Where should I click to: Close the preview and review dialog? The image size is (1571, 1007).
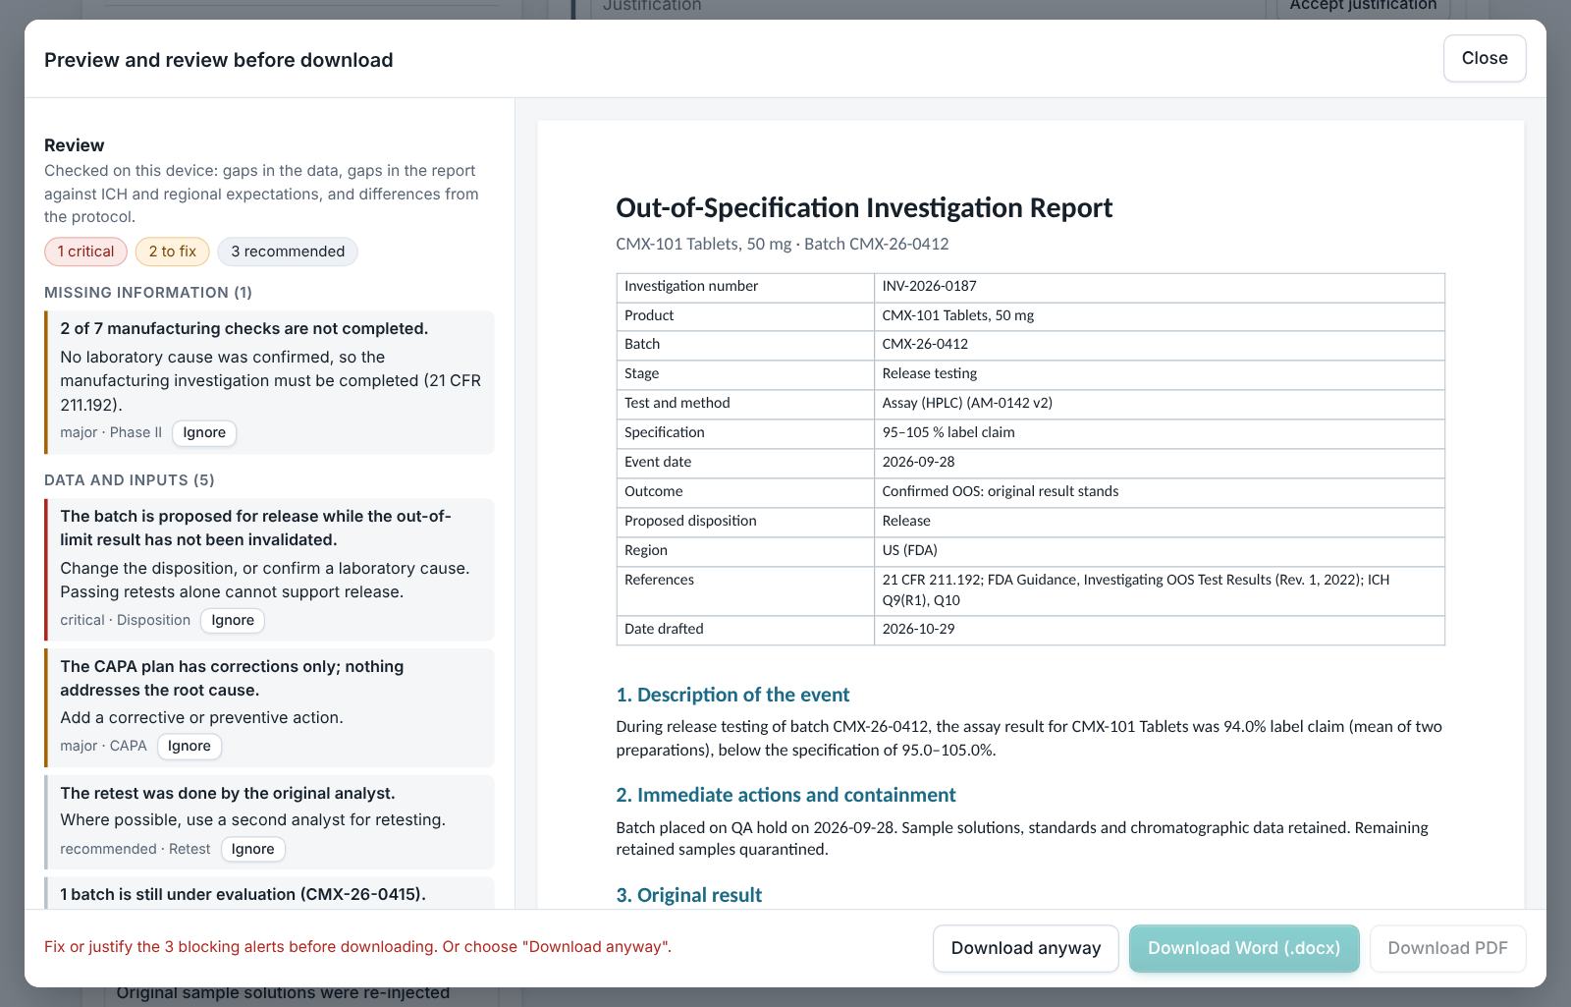1485,58
